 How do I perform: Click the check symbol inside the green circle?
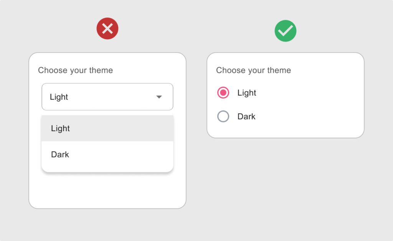pos(285,30)
